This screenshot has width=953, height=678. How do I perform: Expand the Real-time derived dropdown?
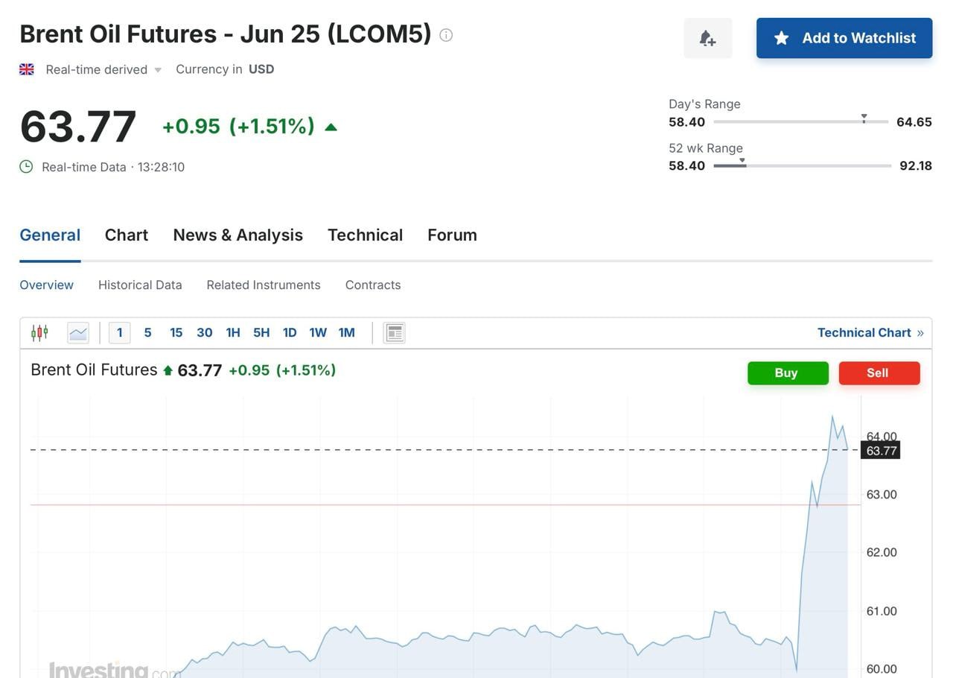pyautogui.click(x=158, y=70)
